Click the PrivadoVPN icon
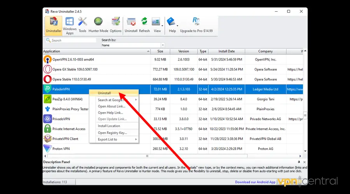Image resolution: width=350 pixels, height=194 pixels. (x=47, y=119)
